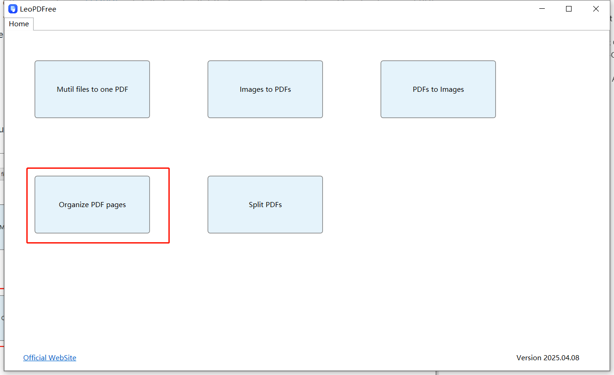Screen dimensions: 614x375
Task: Minimize the LeoPDFree window
Action: (x=542, y=9)
